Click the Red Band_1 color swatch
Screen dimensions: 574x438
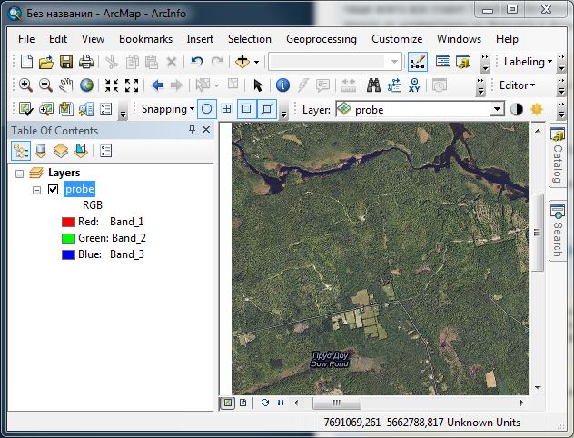pos(68,222)
